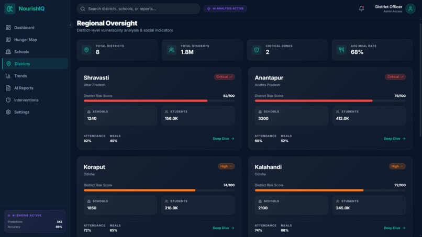
Task: Click the District Officer name label
Action: (388, 7)
